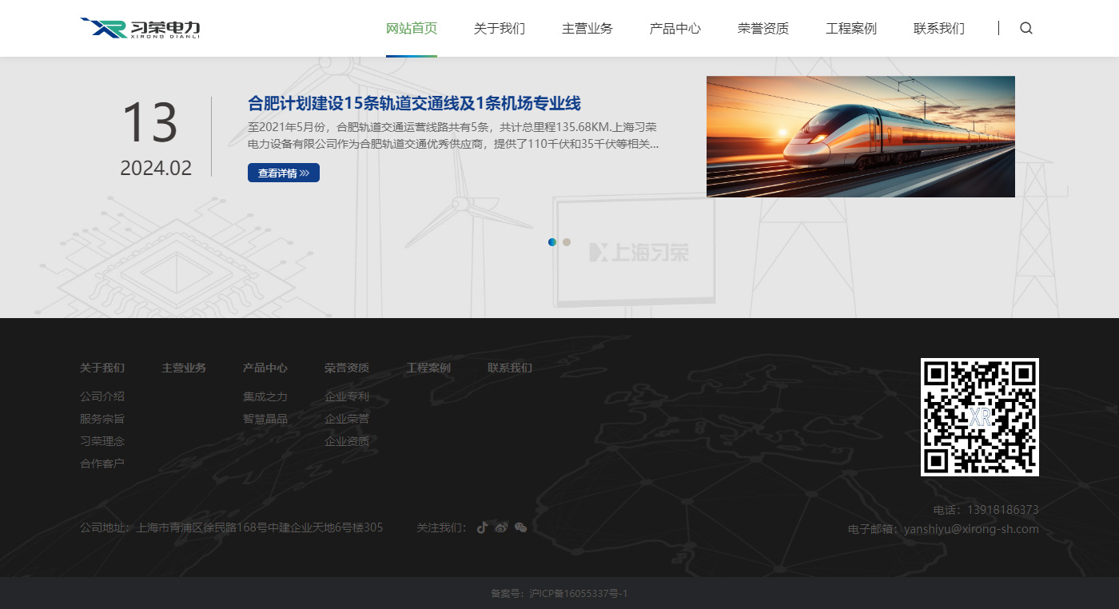Image resolution: width=1119 pixels, height=609 pixels.
Task: Go to 网站首页 navigation tab
Action: click(x=412, y=29)
